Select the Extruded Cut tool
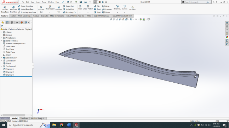Screen dimensions: 229x128 pyautogui.click(x=41, y=9)
